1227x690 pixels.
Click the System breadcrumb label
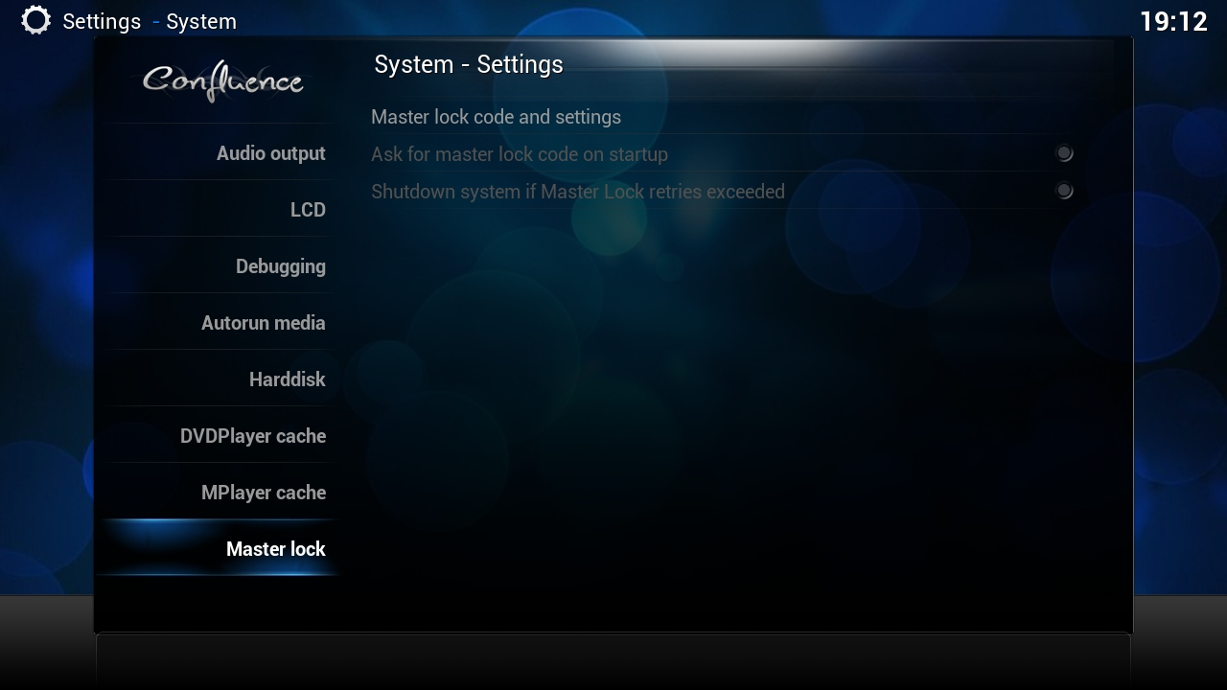coord(201,21)
